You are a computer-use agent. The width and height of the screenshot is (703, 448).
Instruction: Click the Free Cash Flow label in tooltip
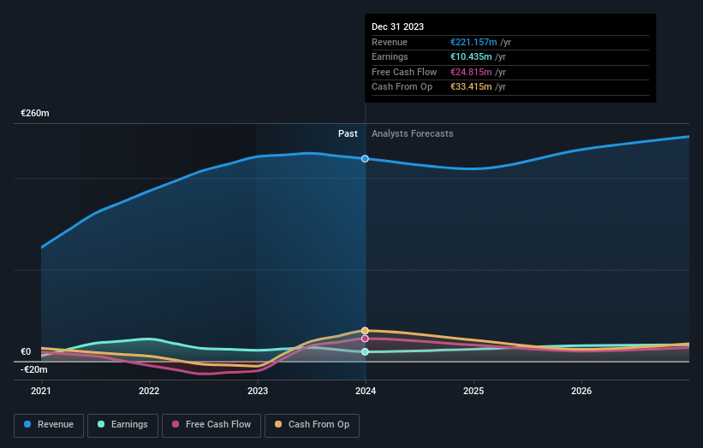click(404, 72)
